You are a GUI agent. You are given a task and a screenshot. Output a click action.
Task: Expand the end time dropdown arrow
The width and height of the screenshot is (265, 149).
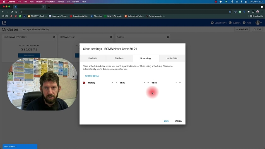pyautogui.click(x=180, y=83)
